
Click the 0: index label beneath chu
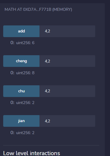(12, 103)
